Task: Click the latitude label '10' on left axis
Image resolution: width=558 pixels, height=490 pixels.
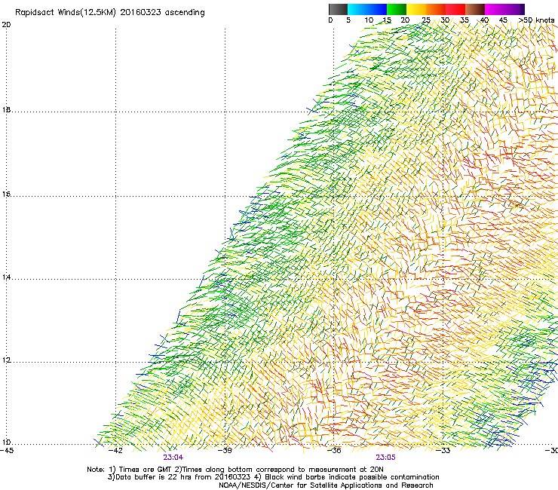Action: tap(6, 443)
